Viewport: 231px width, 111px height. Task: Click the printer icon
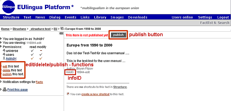pos(5,89)
